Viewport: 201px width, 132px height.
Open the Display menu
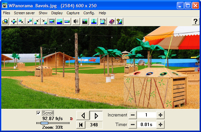pyautogui.click(x=57, y=13)
